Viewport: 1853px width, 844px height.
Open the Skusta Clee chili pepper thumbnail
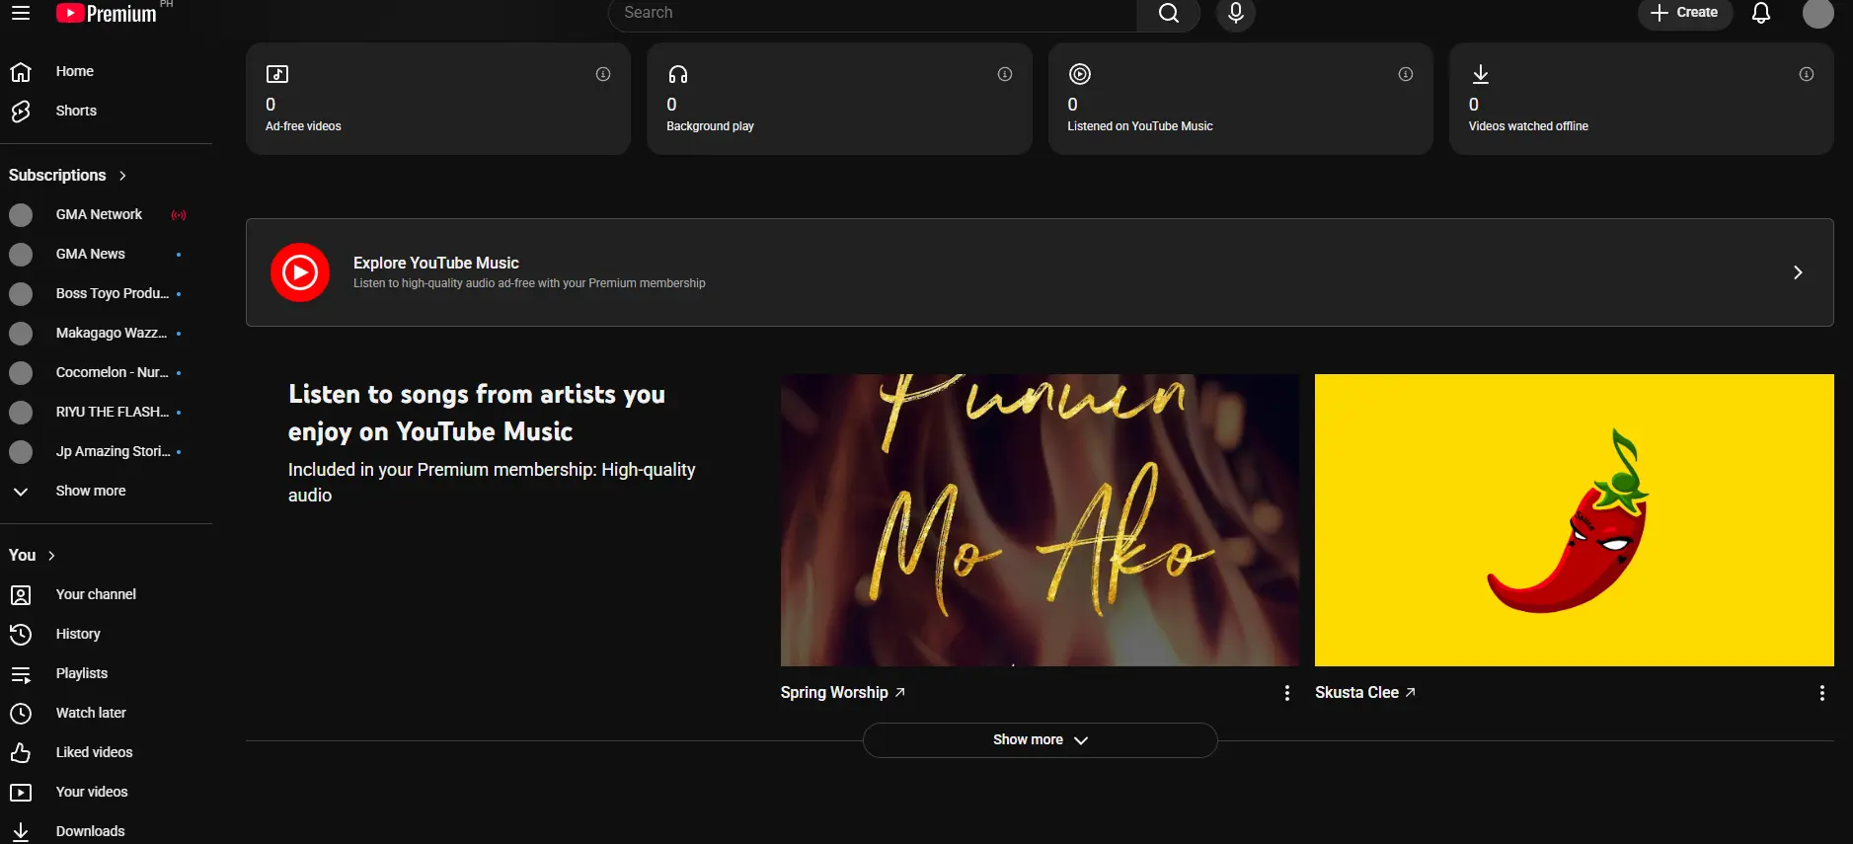click(x=1575, y=520)
